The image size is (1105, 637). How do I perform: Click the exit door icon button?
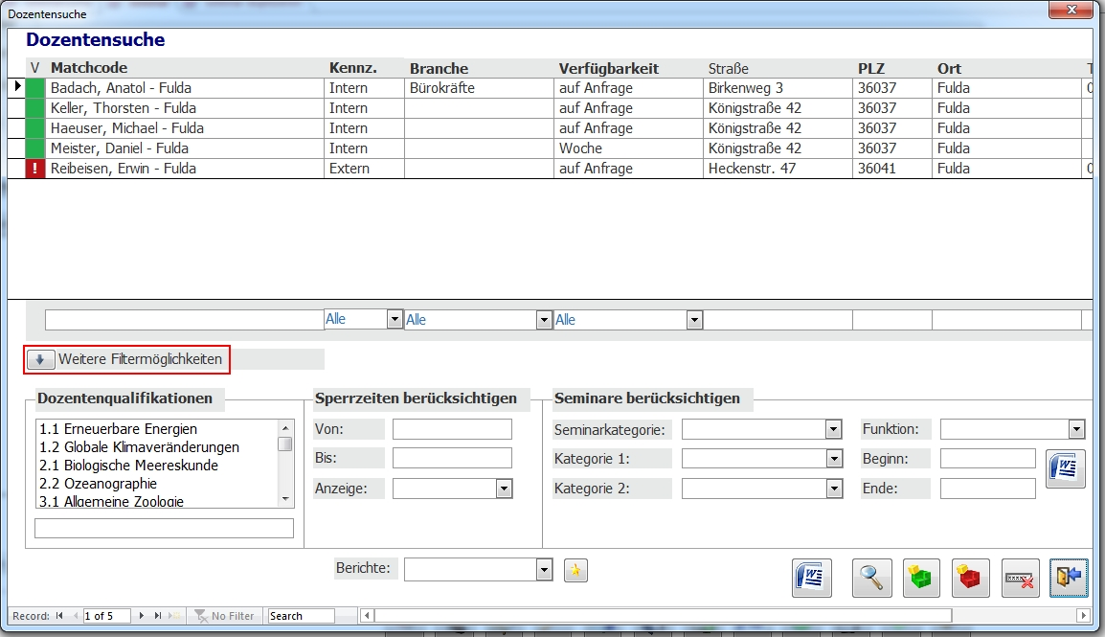(x=1069, y=579)
